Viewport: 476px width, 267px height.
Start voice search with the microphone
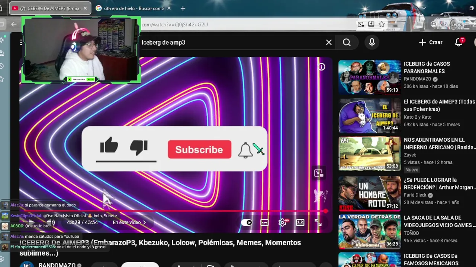pos(372,42)
